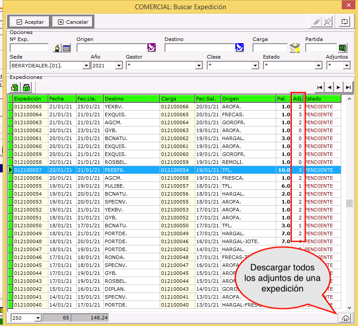Viewport: 358px width, 326px height.
Task: Click the pin icon in the toolbar
Action: tap(327, 22)
